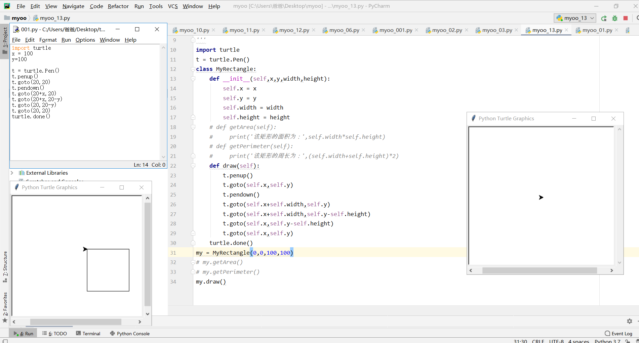Click right scroll arrow in right Turtle window
The height and width of the screenshot is (343, 639).
(612, 270)
